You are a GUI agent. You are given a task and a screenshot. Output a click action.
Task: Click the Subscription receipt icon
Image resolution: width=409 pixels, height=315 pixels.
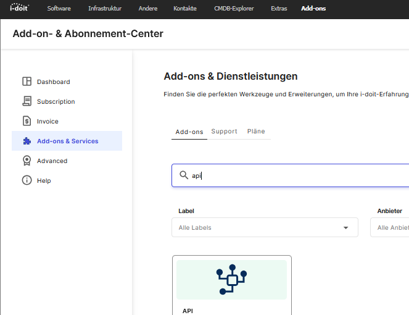(x=27, y=101)
